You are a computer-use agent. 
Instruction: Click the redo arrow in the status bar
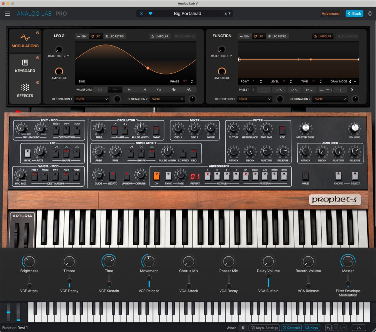[x=344, y=328]
